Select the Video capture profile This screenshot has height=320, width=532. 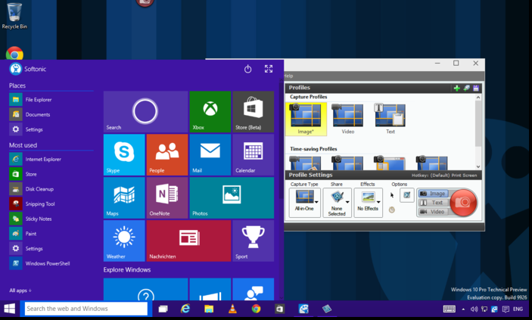point(348,119)
